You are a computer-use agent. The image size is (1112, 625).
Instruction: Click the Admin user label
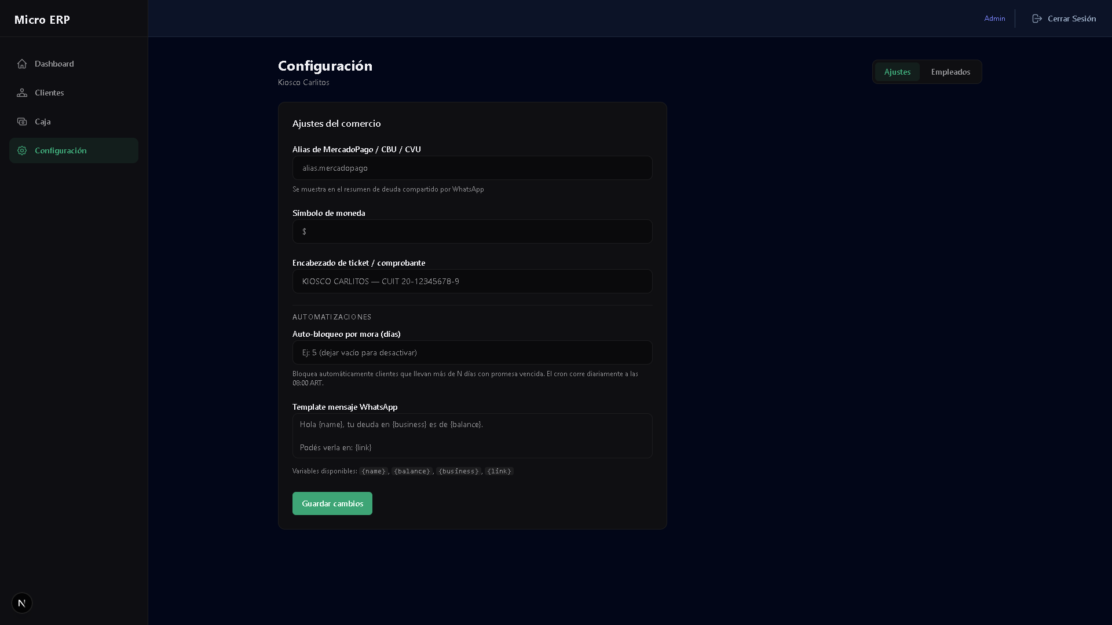[994, 19]
